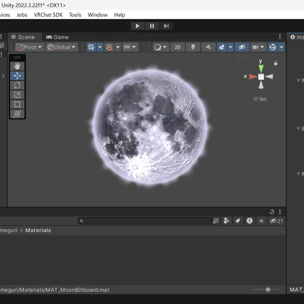Select the Transform tool

coord(17,114)
